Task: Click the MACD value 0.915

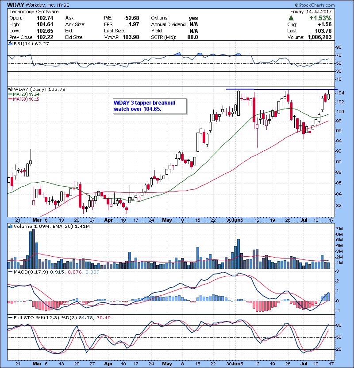Action: click(x=57, y=272)
